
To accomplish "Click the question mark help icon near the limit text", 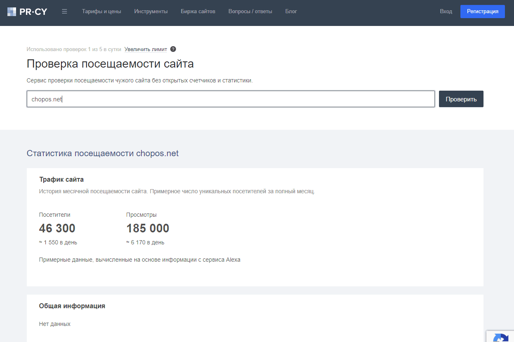I will 173,49.
